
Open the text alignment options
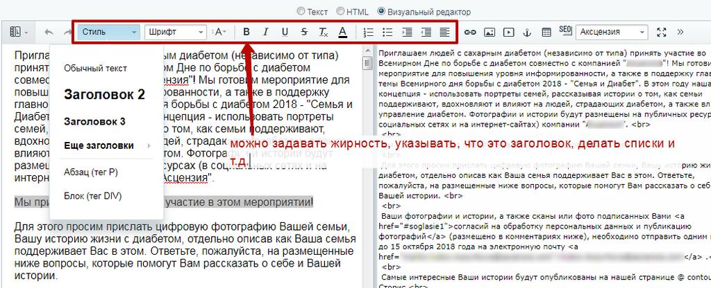click(x=445, y=32)
